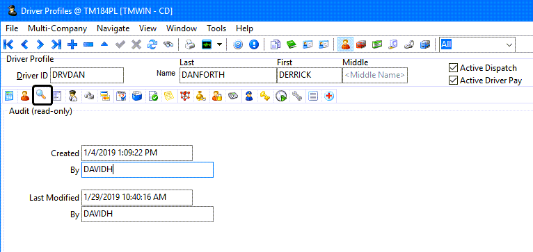Delete record using the minus icon
The image size is (533, 252).
[x=88, y=44]
